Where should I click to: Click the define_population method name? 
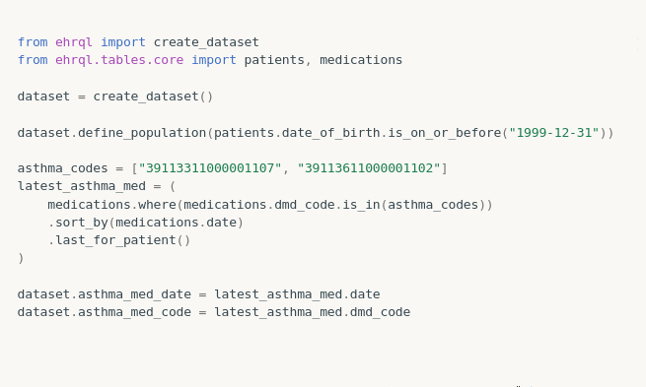tap(142, 133)
